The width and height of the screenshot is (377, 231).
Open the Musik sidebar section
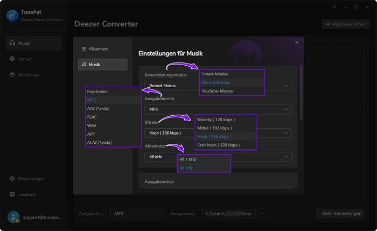(x=33, y=43)
